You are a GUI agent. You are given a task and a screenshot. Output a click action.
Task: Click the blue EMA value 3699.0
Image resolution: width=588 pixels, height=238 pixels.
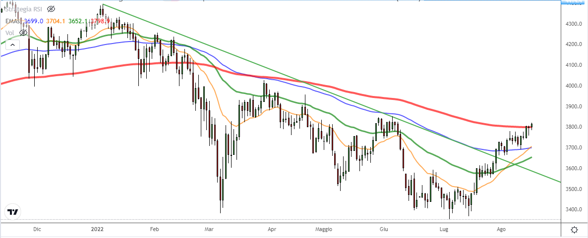[34, 21]
